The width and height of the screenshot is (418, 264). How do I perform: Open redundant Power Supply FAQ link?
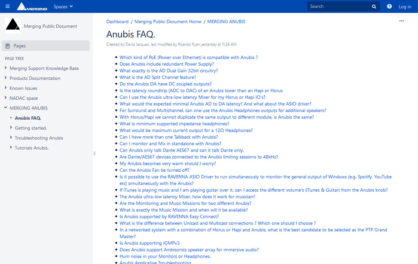click(x=167, y=64)
